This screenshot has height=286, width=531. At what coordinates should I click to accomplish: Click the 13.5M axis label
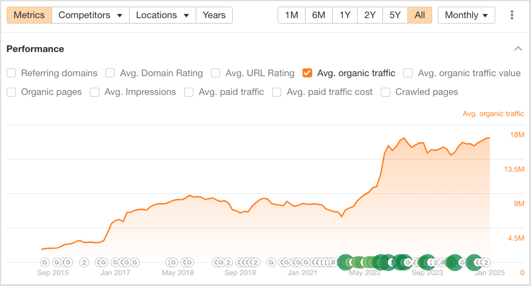[x=514, y=169]
